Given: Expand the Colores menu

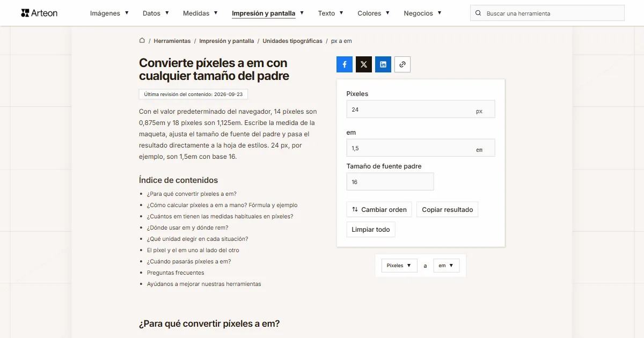Looking at the screenshot, I should (x=374, y=13).
